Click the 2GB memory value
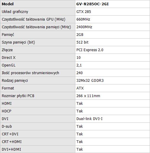Viewport: 150px width, 153px height. coord(80,35)
